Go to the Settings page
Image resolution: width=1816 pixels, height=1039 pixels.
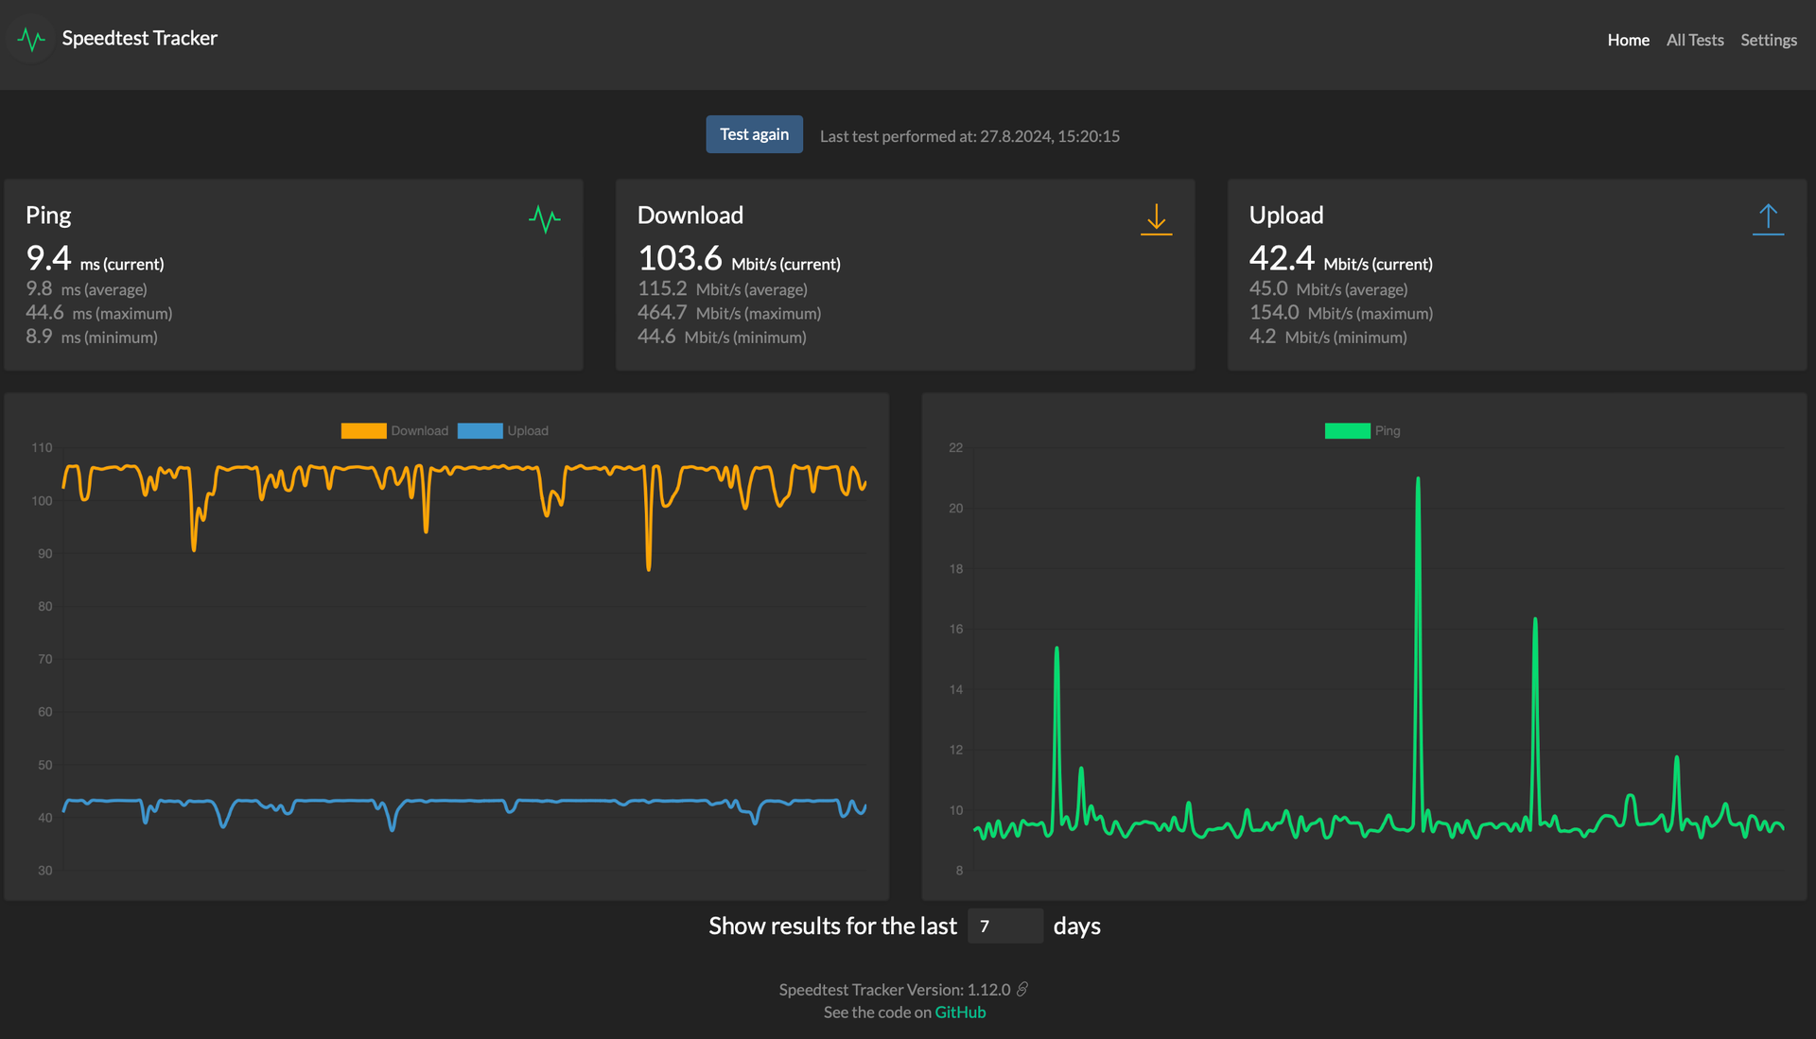tap(1769, 40)
